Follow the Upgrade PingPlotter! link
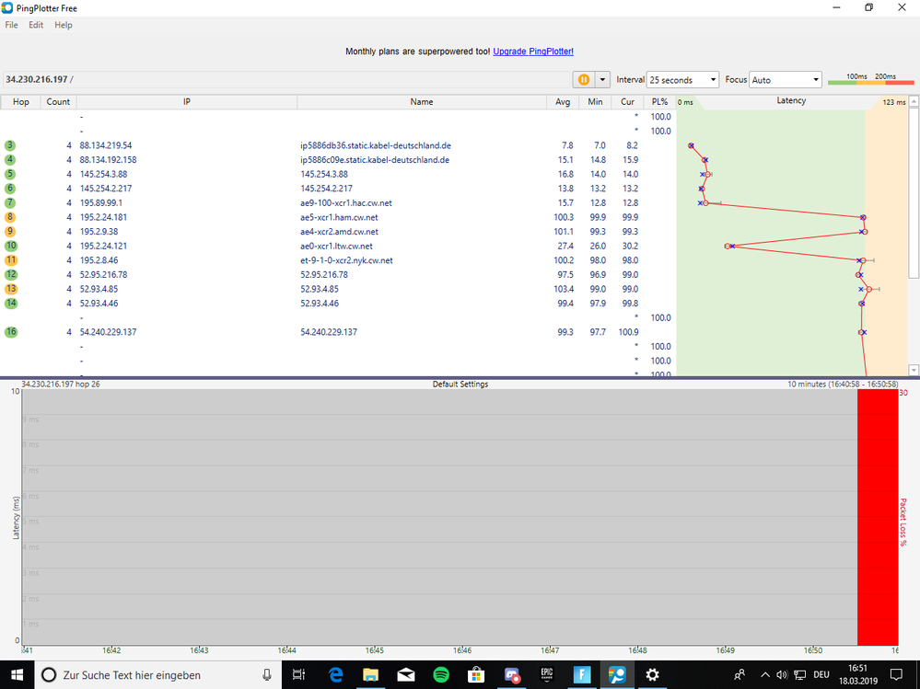 [x=533, y=52]
